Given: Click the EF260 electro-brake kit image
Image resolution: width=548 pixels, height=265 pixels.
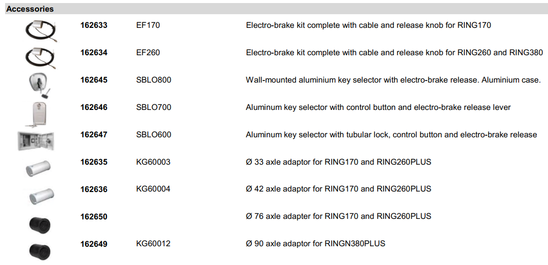Looking at the screenshot, I should pos(40,56).
